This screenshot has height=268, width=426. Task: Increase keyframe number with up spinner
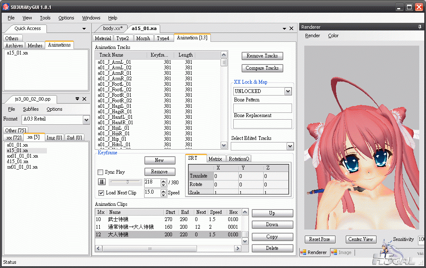pos(163,181)
